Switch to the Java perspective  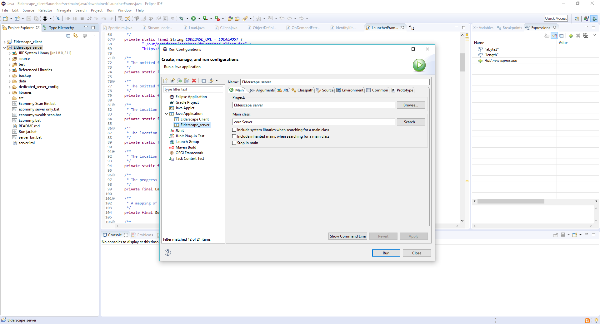tap(586, 19)
